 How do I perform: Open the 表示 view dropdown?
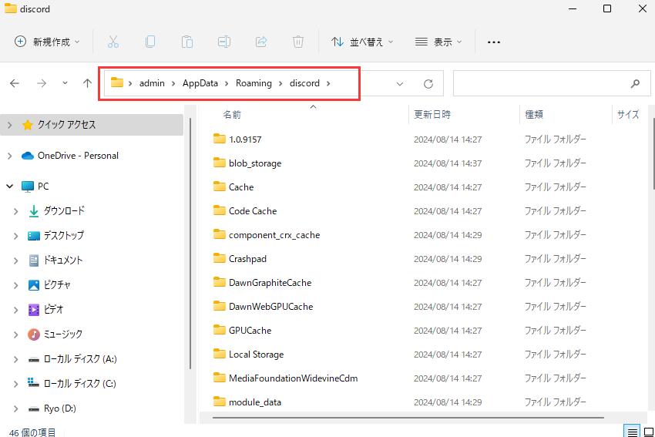(438, 42)
